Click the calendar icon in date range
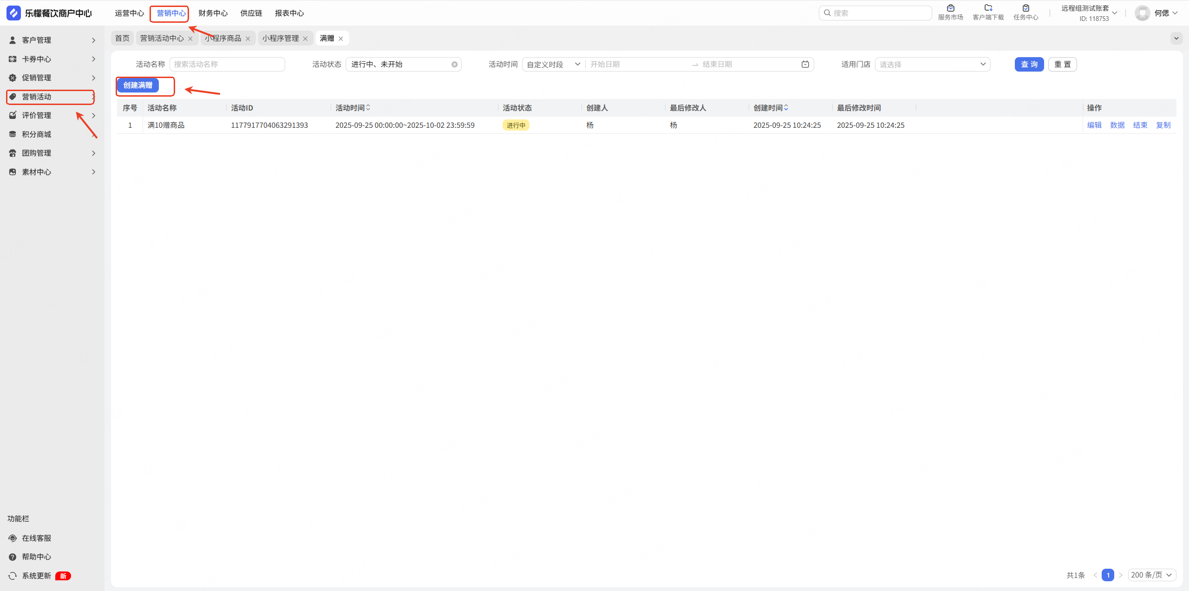 805,64
